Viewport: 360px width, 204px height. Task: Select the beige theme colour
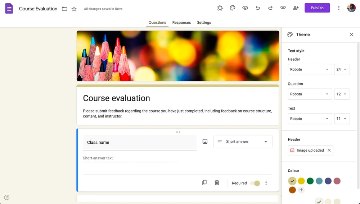coord(292,181)
